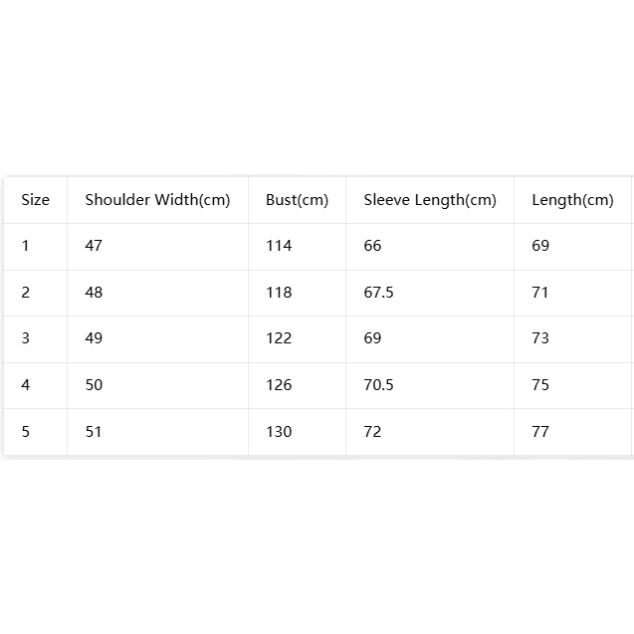Click the Length(cm) column header
The height and width of the screenshot is (634, 634).
[x=572, y=200]
